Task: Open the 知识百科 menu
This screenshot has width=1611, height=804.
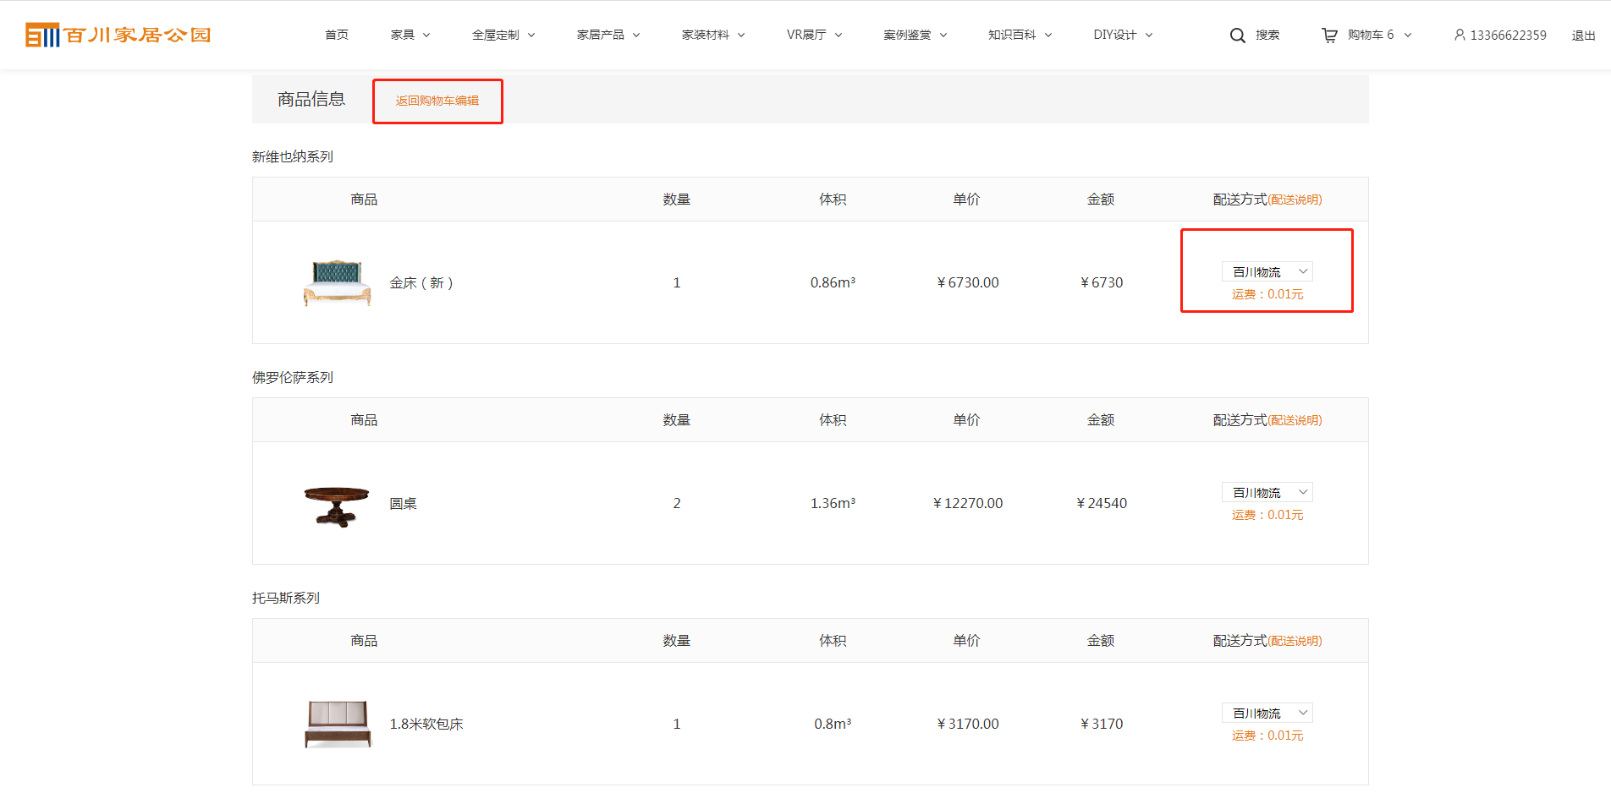Action: click(x=1020, y=36)
